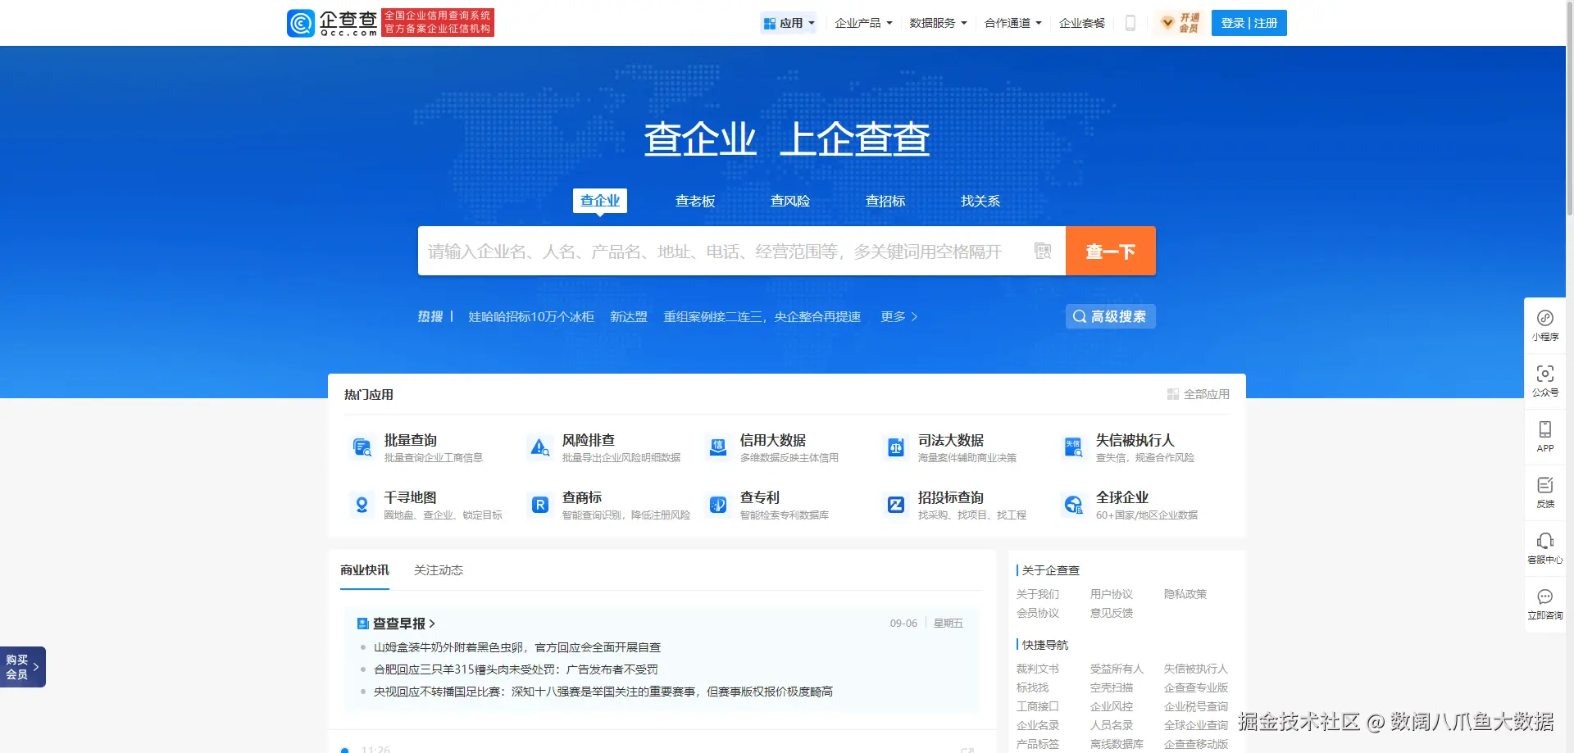Open the 查商标 app icon
The image size is (1574, 753).
[x=539, y=505]
